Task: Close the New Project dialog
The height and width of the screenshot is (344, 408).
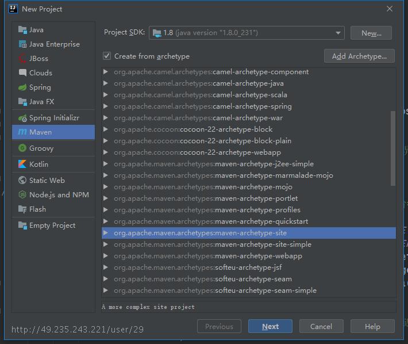Action: (x=389, y=9)
